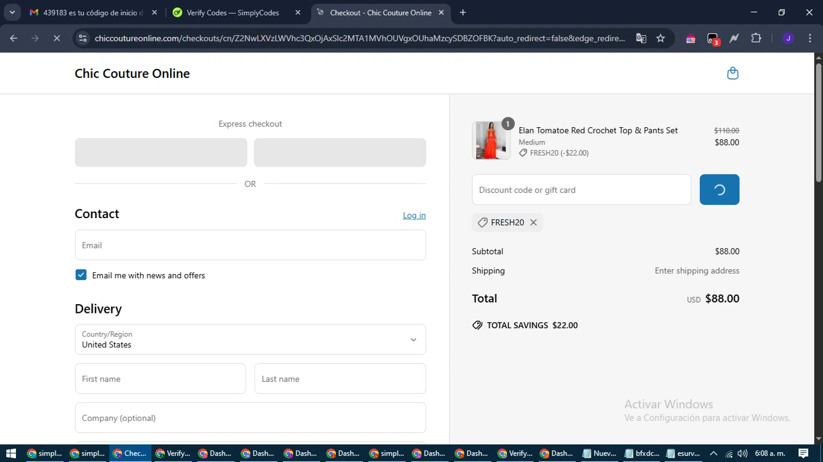Open the Extensions puzzle piece menu
Screen dimensions: 823x462
click(x=756, y=38)
